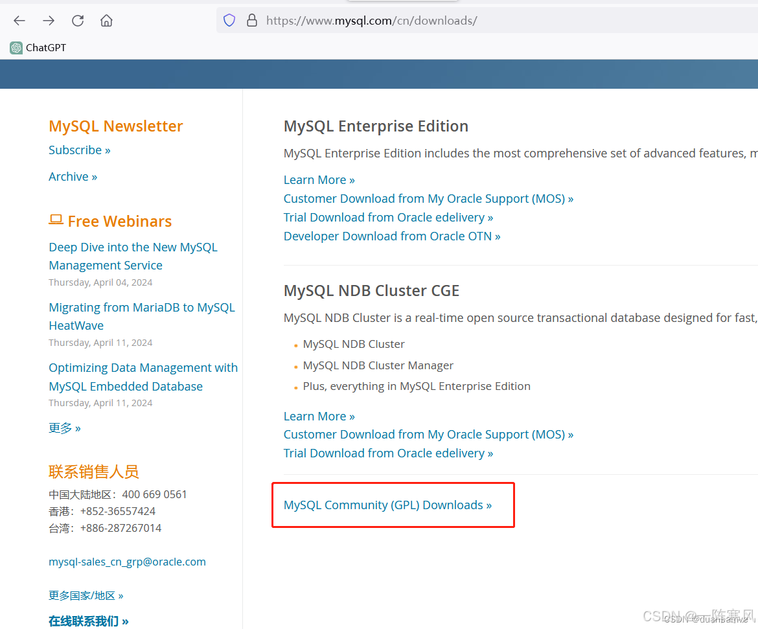Open the newsletter Archive link
The width and height of the screenshot is (758, 629).
coord(73,176)
